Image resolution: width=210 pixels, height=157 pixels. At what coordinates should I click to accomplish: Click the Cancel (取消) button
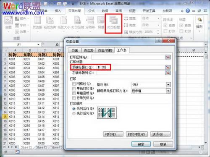163,144
